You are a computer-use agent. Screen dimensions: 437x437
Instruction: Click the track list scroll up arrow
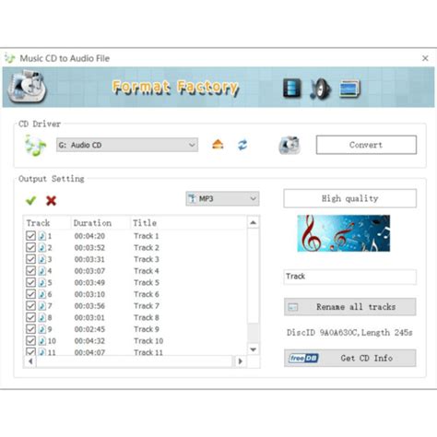(x=254, y=222)
